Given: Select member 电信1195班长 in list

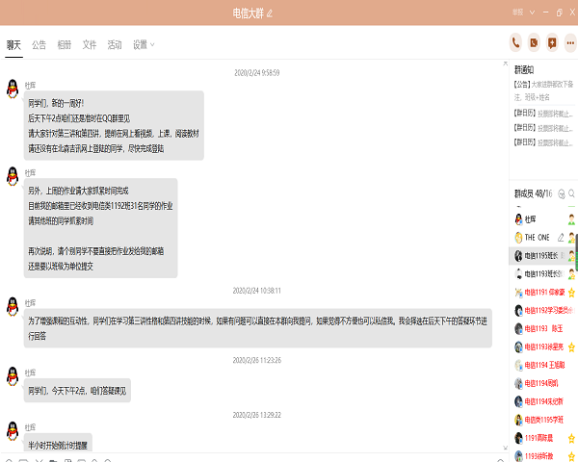Looking at the screenshot, I should [542, 256].
